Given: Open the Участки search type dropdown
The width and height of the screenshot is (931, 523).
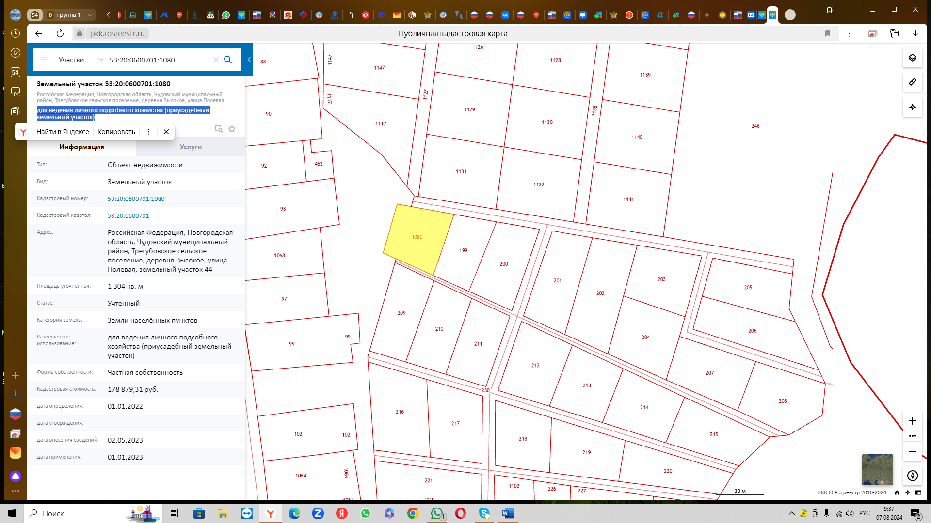Looking at the screenshot, I should pos(80,60).
